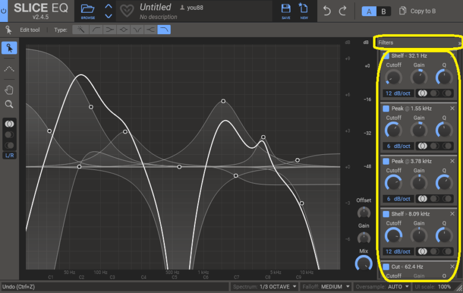The image size is (463, 293).
Task: Collapse the Filters panel header
Action: coord(460,43)
